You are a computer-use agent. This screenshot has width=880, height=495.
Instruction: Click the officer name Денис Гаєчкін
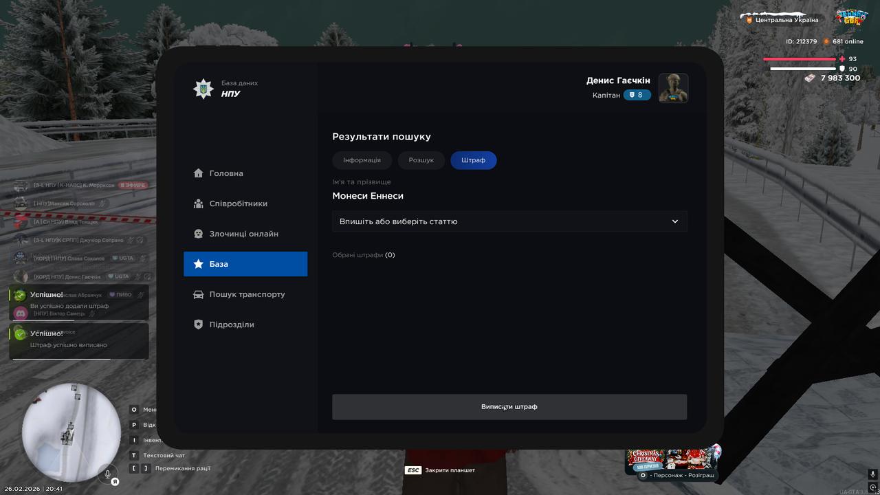(618, 80)
